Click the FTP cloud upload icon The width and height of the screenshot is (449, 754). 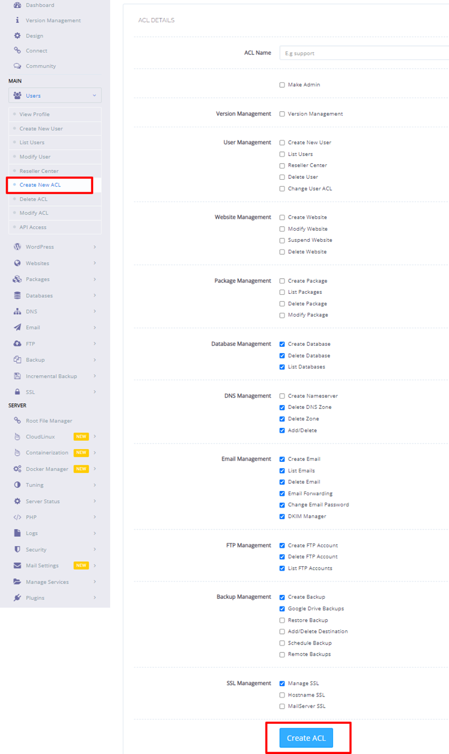click(x=17, y=343)
